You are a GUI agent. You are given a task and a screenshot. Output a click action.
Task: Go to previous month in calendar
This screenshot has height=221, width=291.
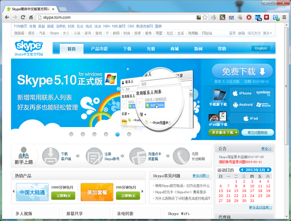click(x=242, y=170)
